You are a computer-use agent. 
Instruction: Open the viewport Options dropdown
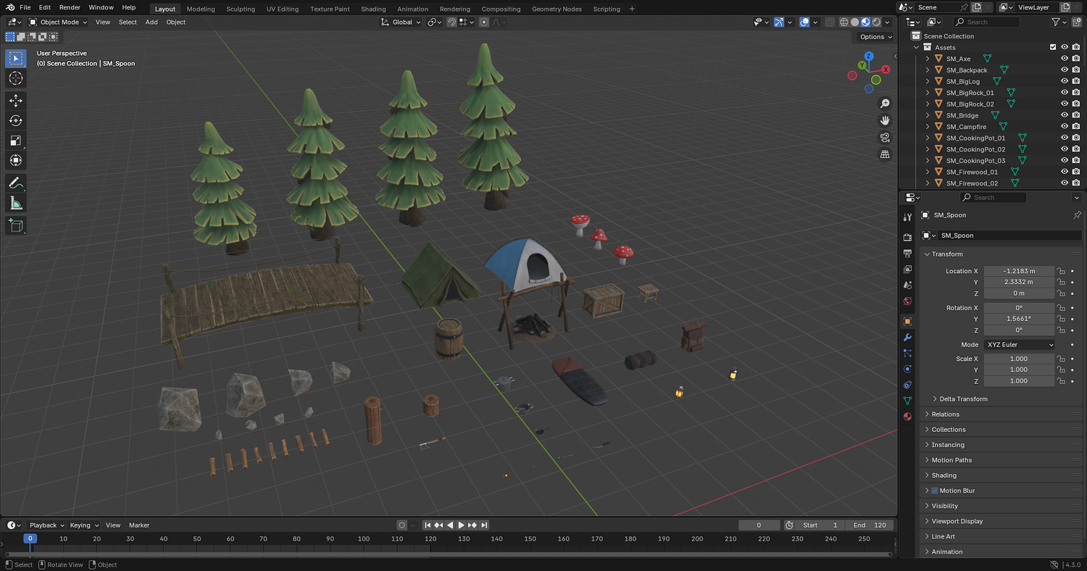click(875, 37)
